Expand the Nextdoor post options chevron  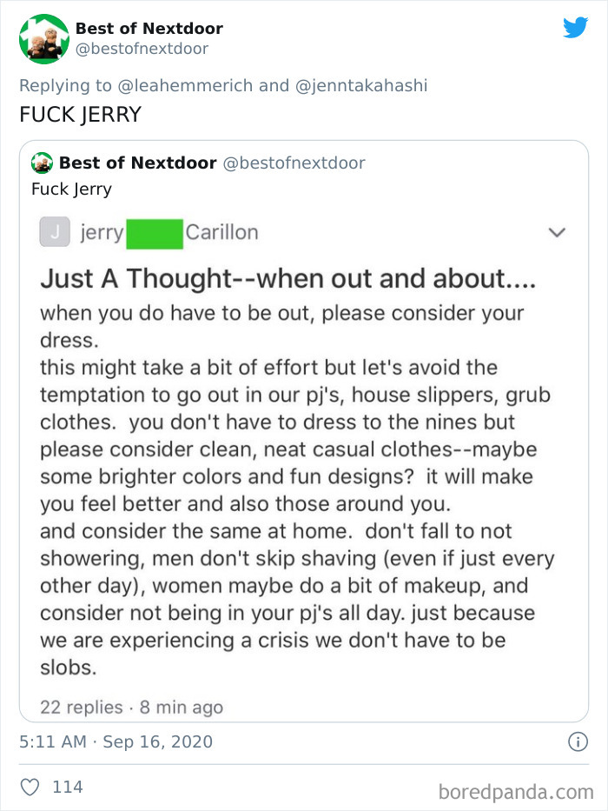pos(557,233)
